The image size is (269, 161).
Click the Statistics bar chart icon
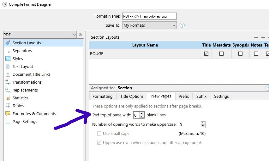click(x=8, y=98)
